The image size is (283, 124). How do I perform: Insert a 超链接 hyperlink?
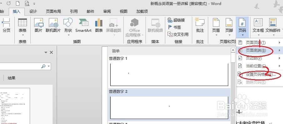coord(176,20)
